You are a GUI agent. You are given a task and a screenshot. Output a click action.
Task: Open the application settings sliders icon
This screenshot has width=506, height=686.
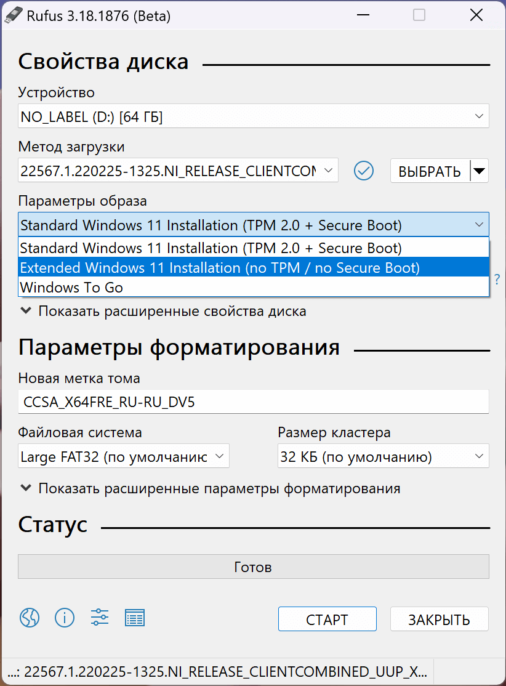99,617
